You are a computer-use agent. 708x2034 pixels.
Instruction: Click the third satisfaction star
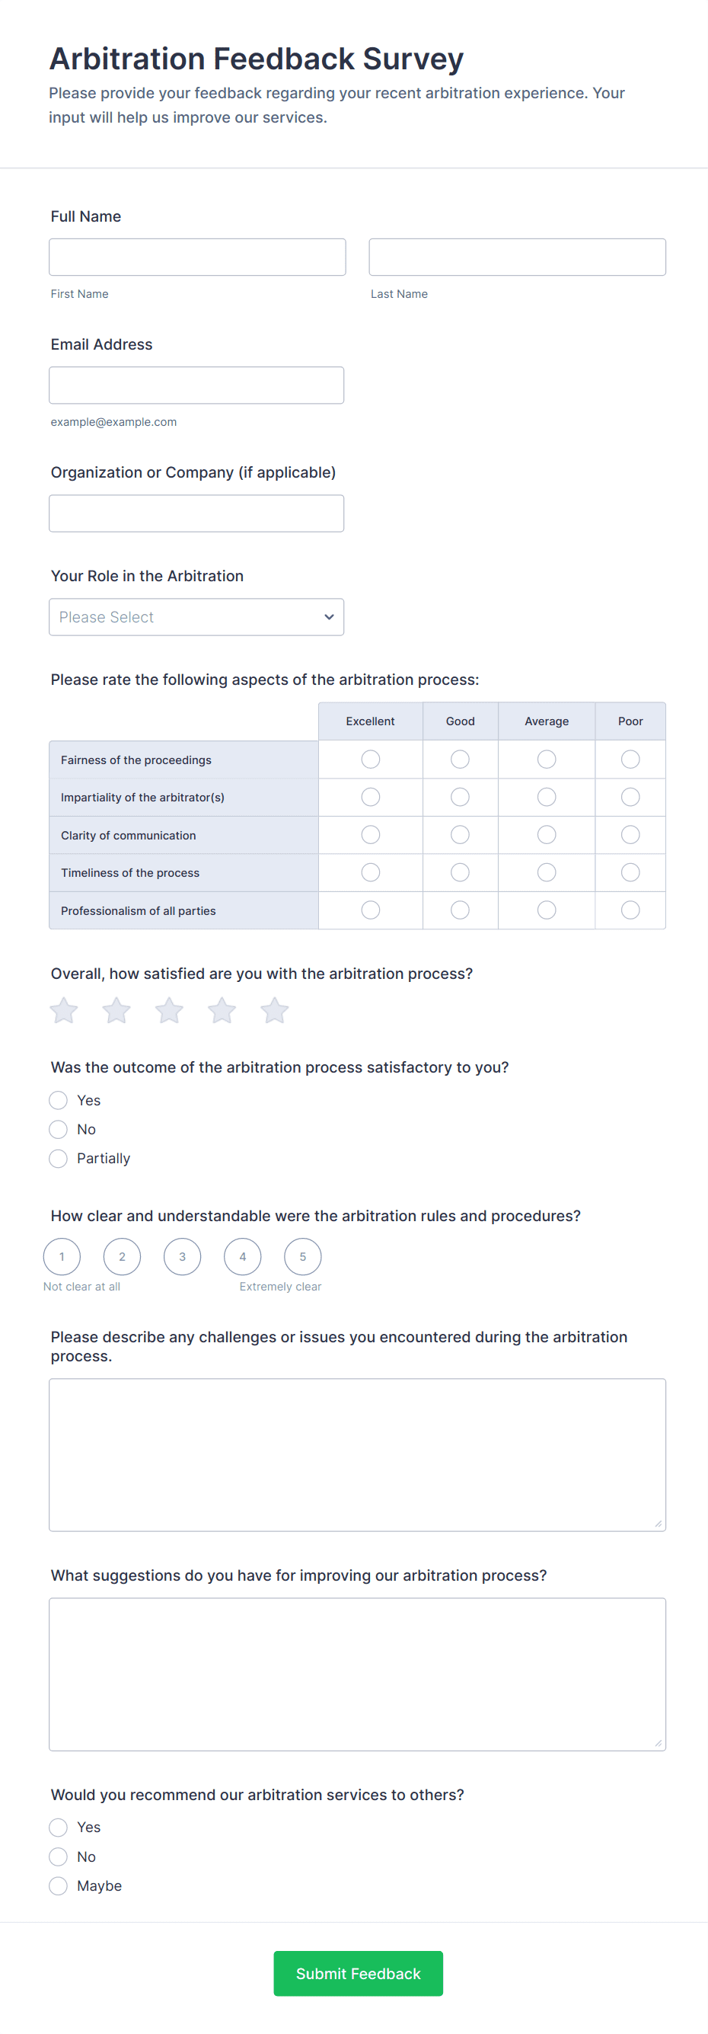[169, 1011]
